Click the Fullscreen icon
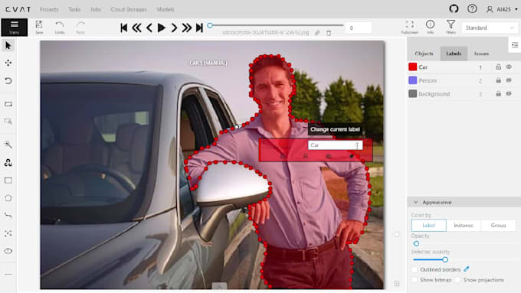The width and height of the screenshot is (521, 293). point(410,28)
